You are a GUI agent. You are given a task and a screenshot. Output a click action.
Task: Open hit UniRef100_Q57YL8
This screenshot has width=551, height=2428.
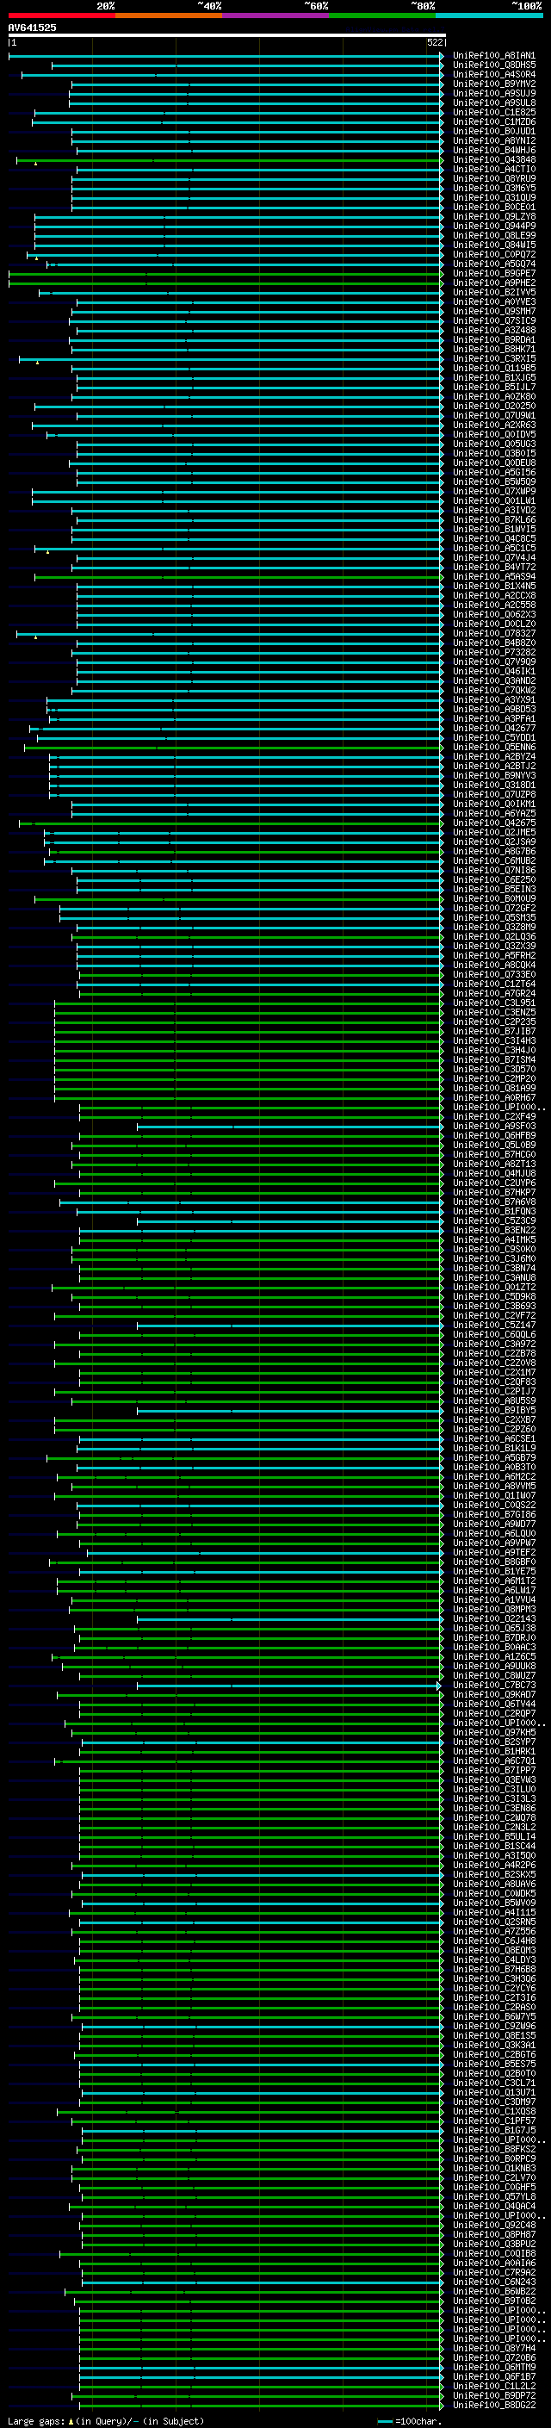493,2196
